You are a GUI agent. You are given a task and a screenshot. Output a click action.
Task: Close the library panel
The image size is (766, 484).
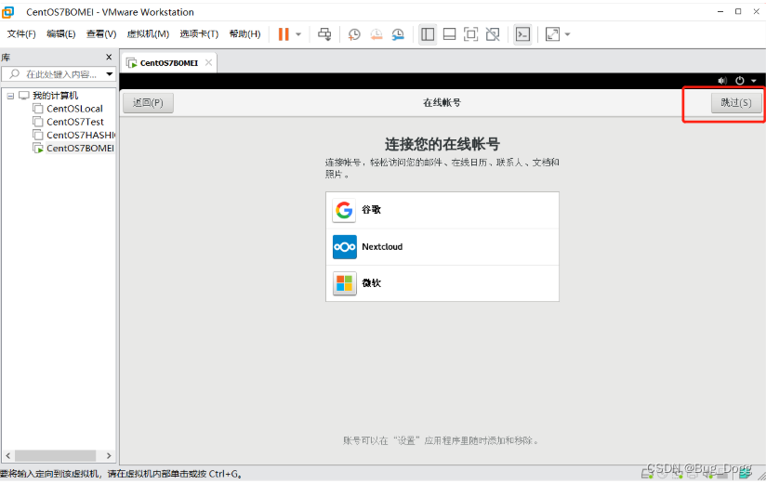click(109, 58)
